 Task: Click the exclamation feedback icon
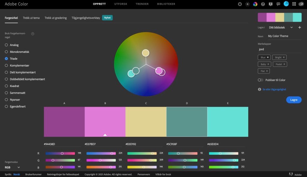pos(271,4)
